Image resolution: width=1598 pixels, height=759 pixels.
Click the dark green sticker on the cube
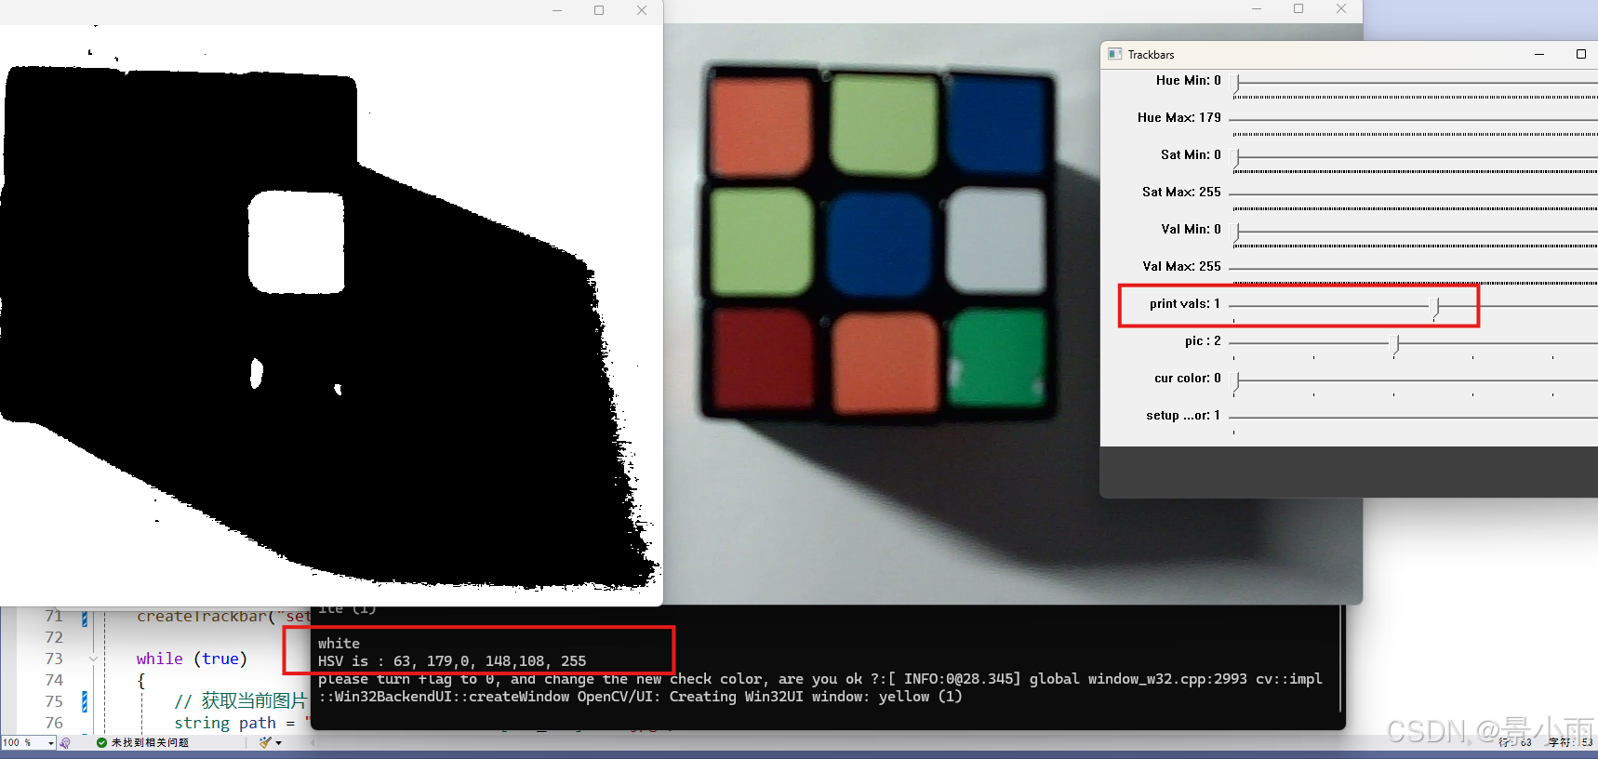(x=995, y=358)
